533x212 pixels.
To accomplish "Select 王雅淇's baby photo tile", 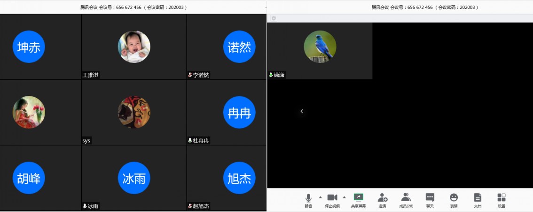I will tap(134, 47).
